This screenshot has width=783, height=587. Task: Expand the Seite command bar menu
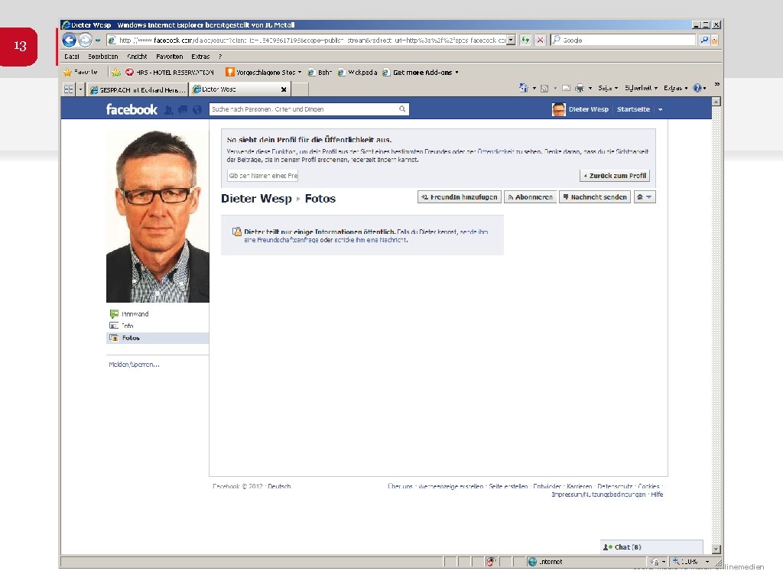pos(608,88)
